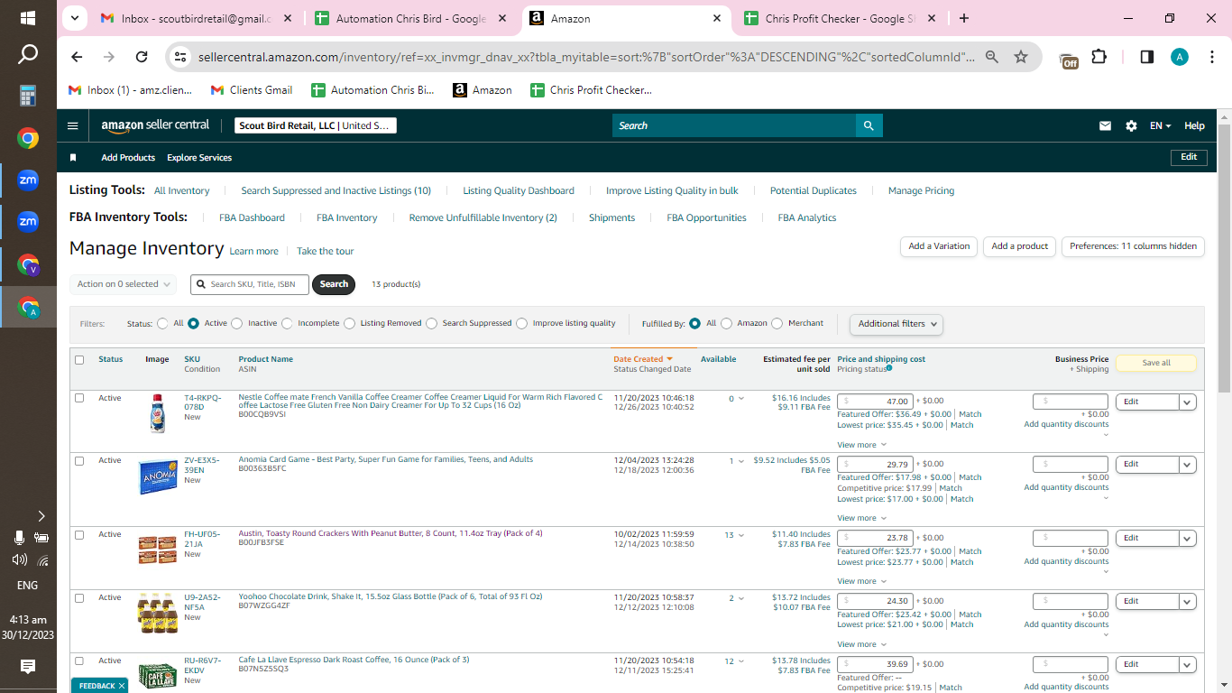Toggle the Chrome side panel icon
Image resolution: width=1232 pixels, height=693 pixels.
1147,57
